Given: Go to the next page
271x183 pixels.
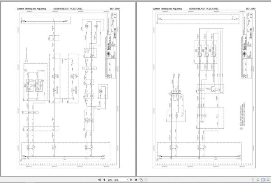Looking at the screenshot, I should click(x=131, y=180).
